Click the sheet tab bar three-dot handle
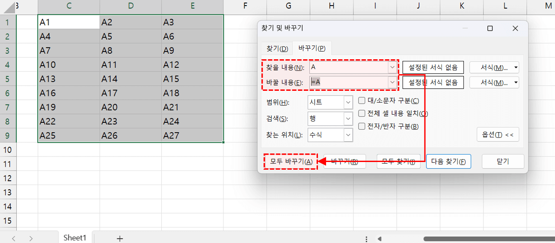Viewport: 555px width, 243px height. coord(366,239)
